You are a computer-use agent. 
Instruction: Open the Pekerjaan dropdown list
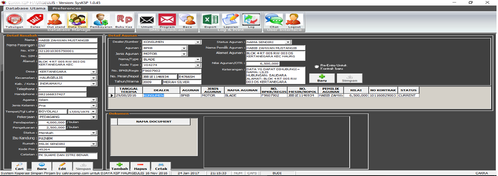point(94,117)
